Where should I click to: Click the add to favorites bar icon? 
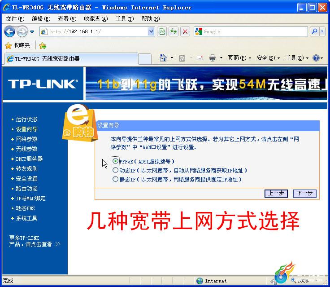43,45
